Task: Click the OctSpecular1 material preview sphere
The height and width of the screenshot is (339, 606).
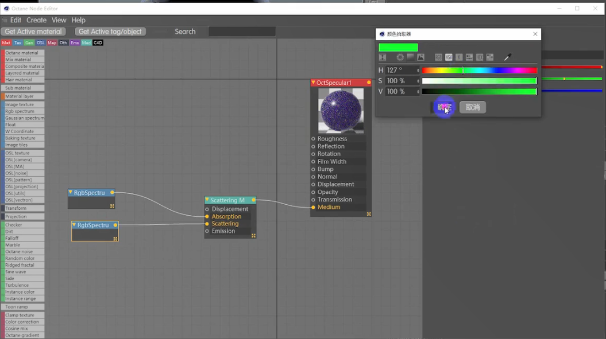Action: [x=341, y=111]
